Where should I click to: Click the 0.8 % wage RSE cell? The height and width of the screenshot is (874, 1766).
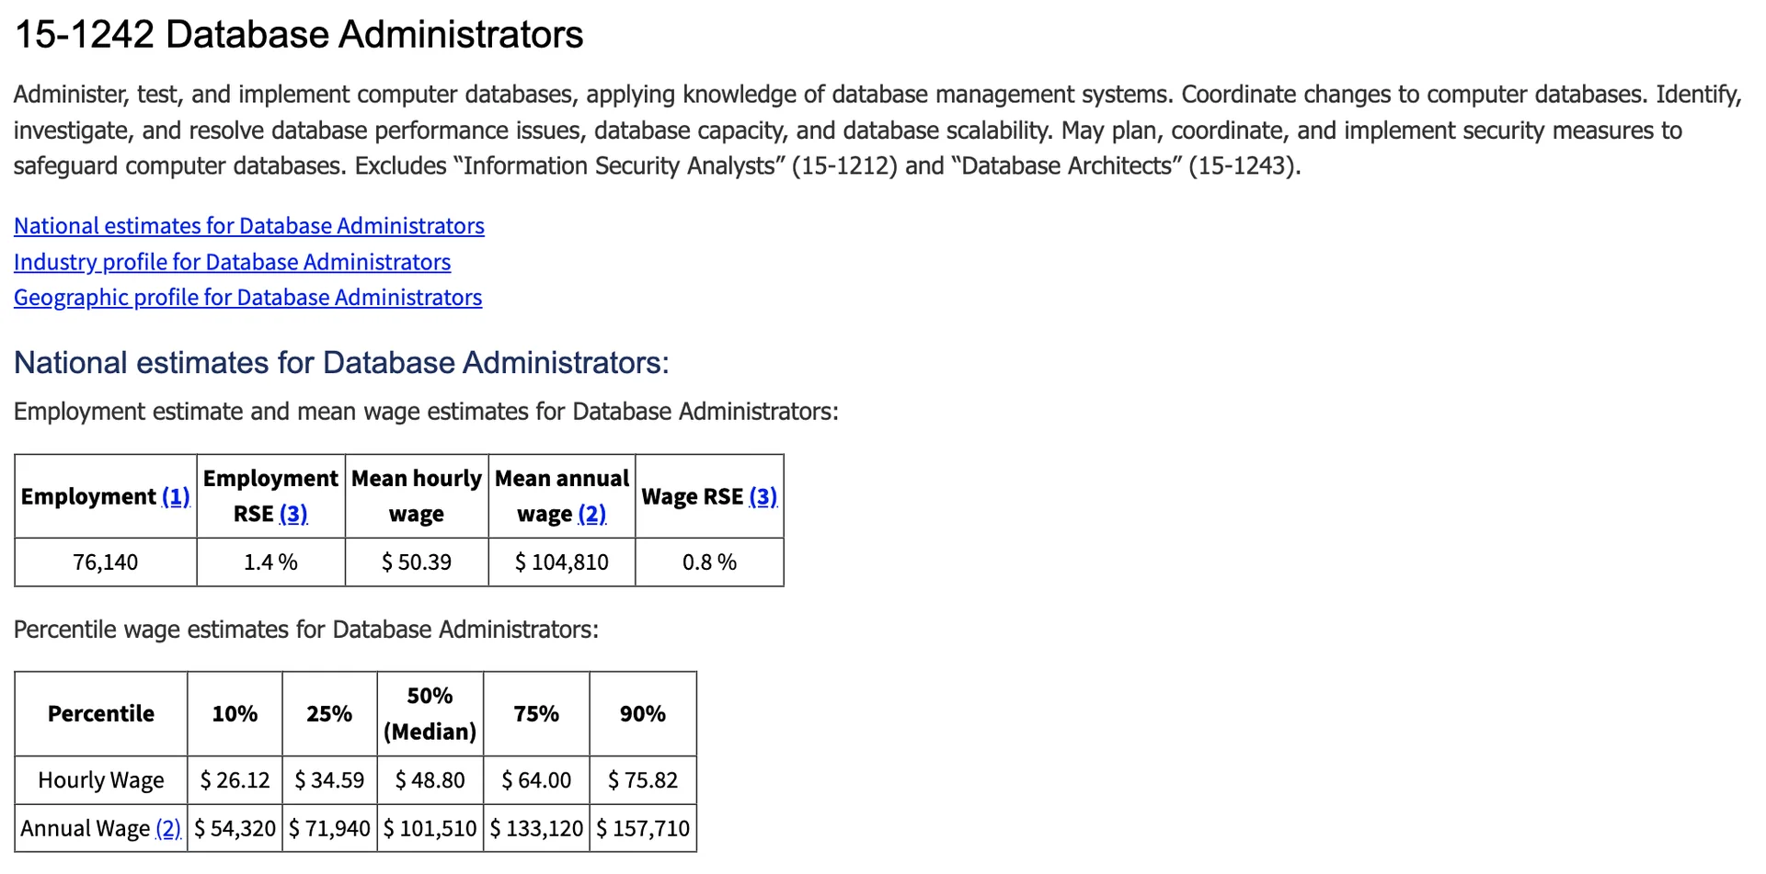pos(709,562)
